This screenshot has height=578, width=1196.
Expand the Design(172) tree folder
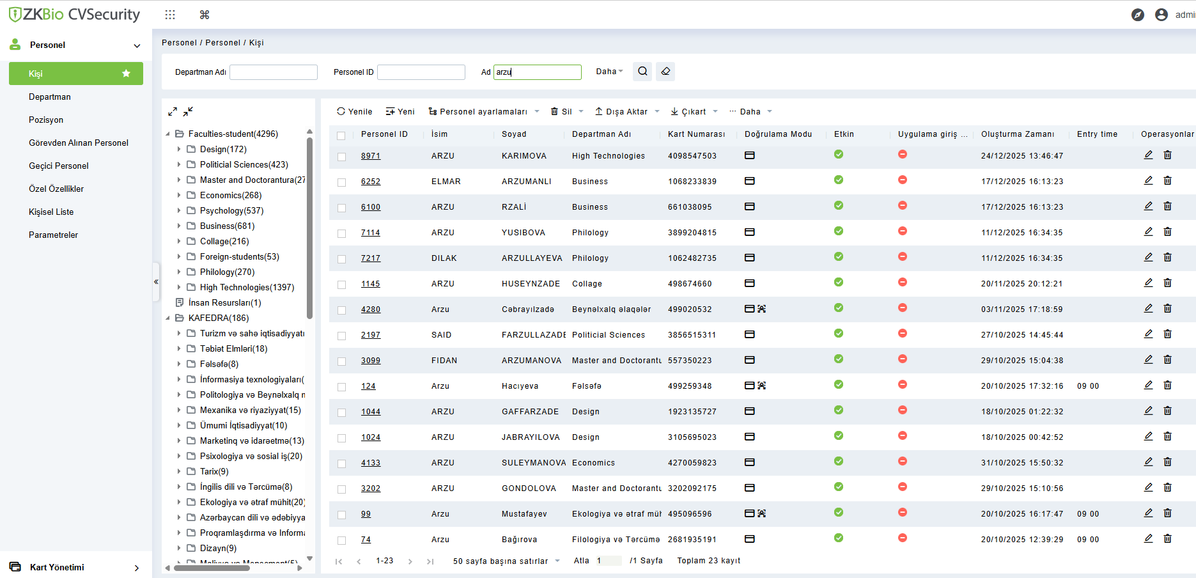tap(179, 149)
